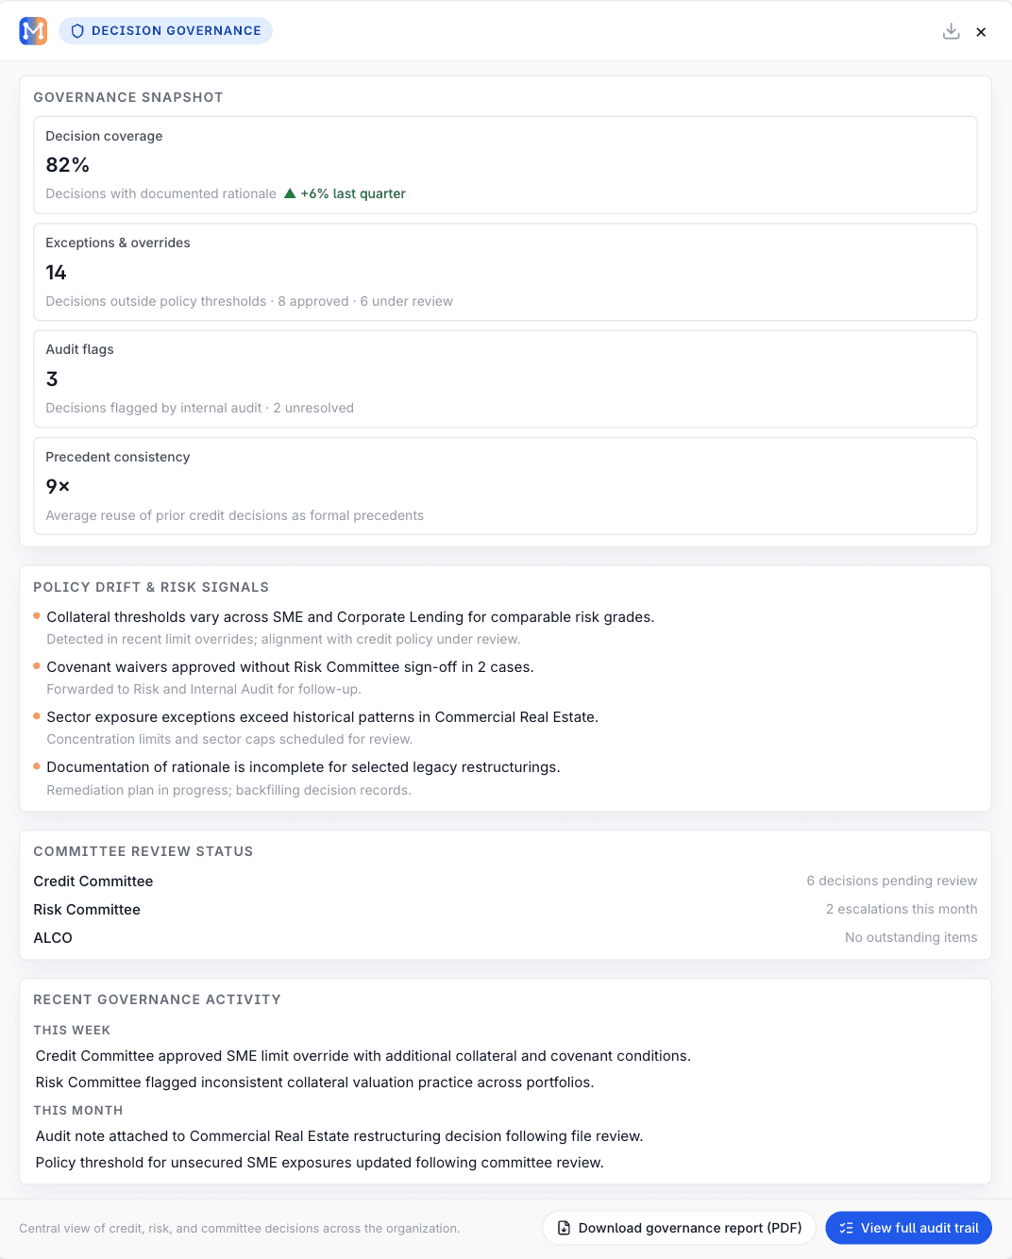This screenshot has height=1259, width=1012.
Task: Select the shield icon in Decision Governance badge
Action: [76, 30]
